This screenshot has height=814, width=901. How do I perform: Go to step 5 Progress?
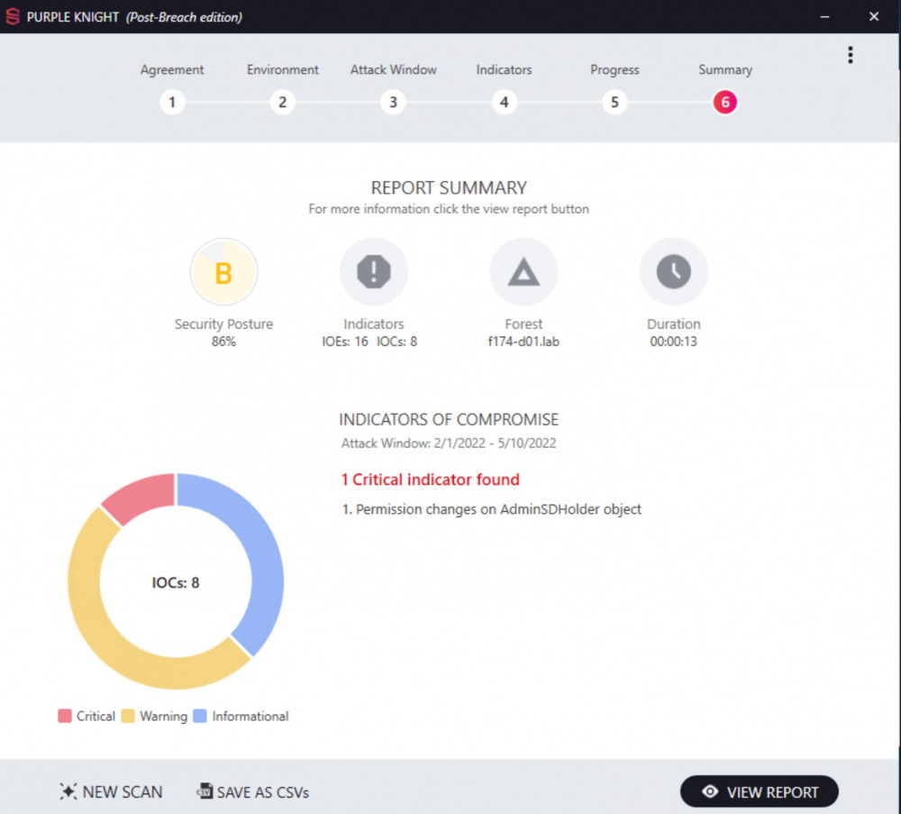coord(614,103)
